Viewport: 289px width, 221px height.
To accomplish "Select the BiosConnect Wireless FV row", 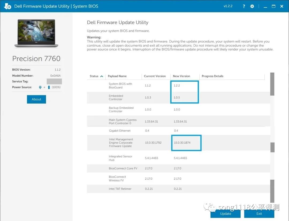I will 178,179.
